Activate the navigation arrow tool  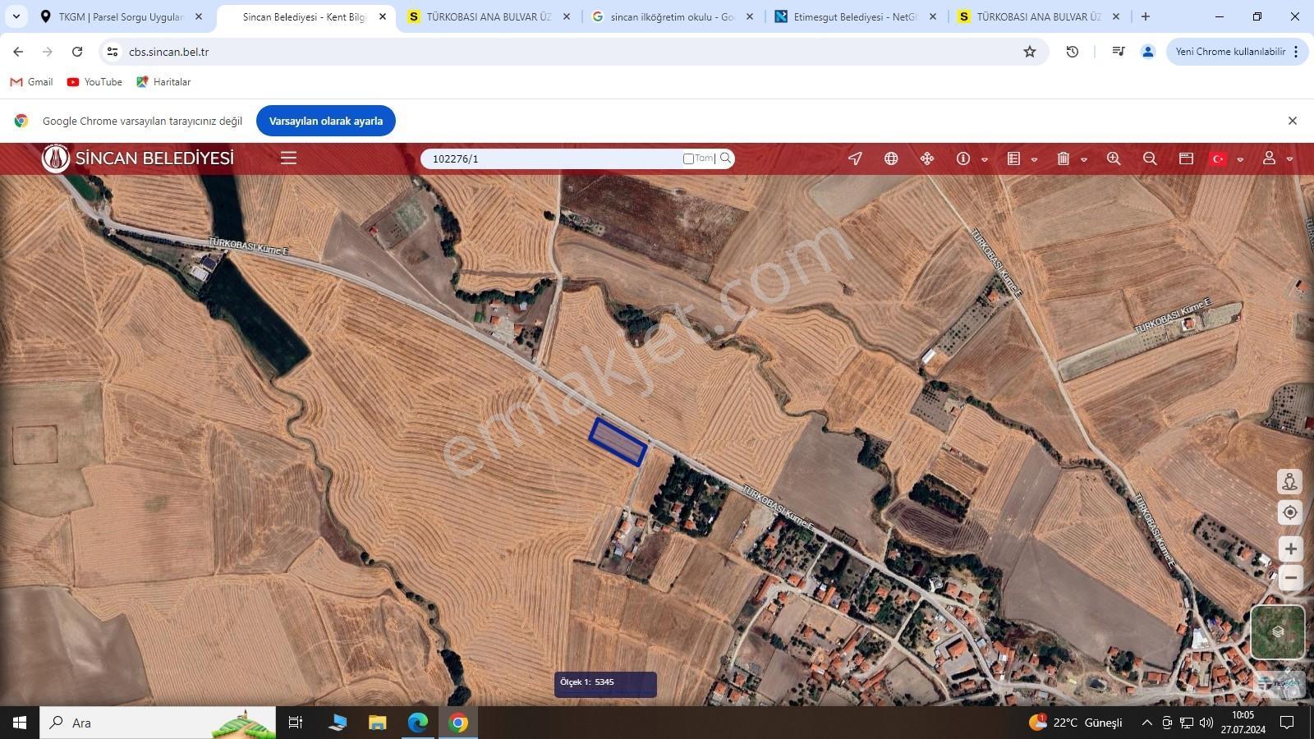pyautogui.click(x=855, y=158)
